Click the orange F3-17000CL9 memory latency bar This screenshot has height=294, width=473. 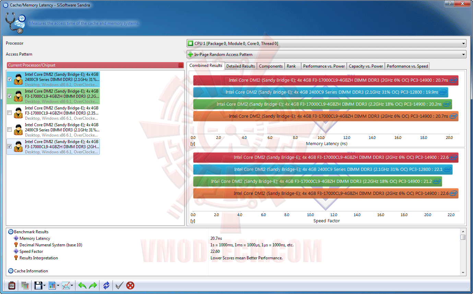click(326, 116)
